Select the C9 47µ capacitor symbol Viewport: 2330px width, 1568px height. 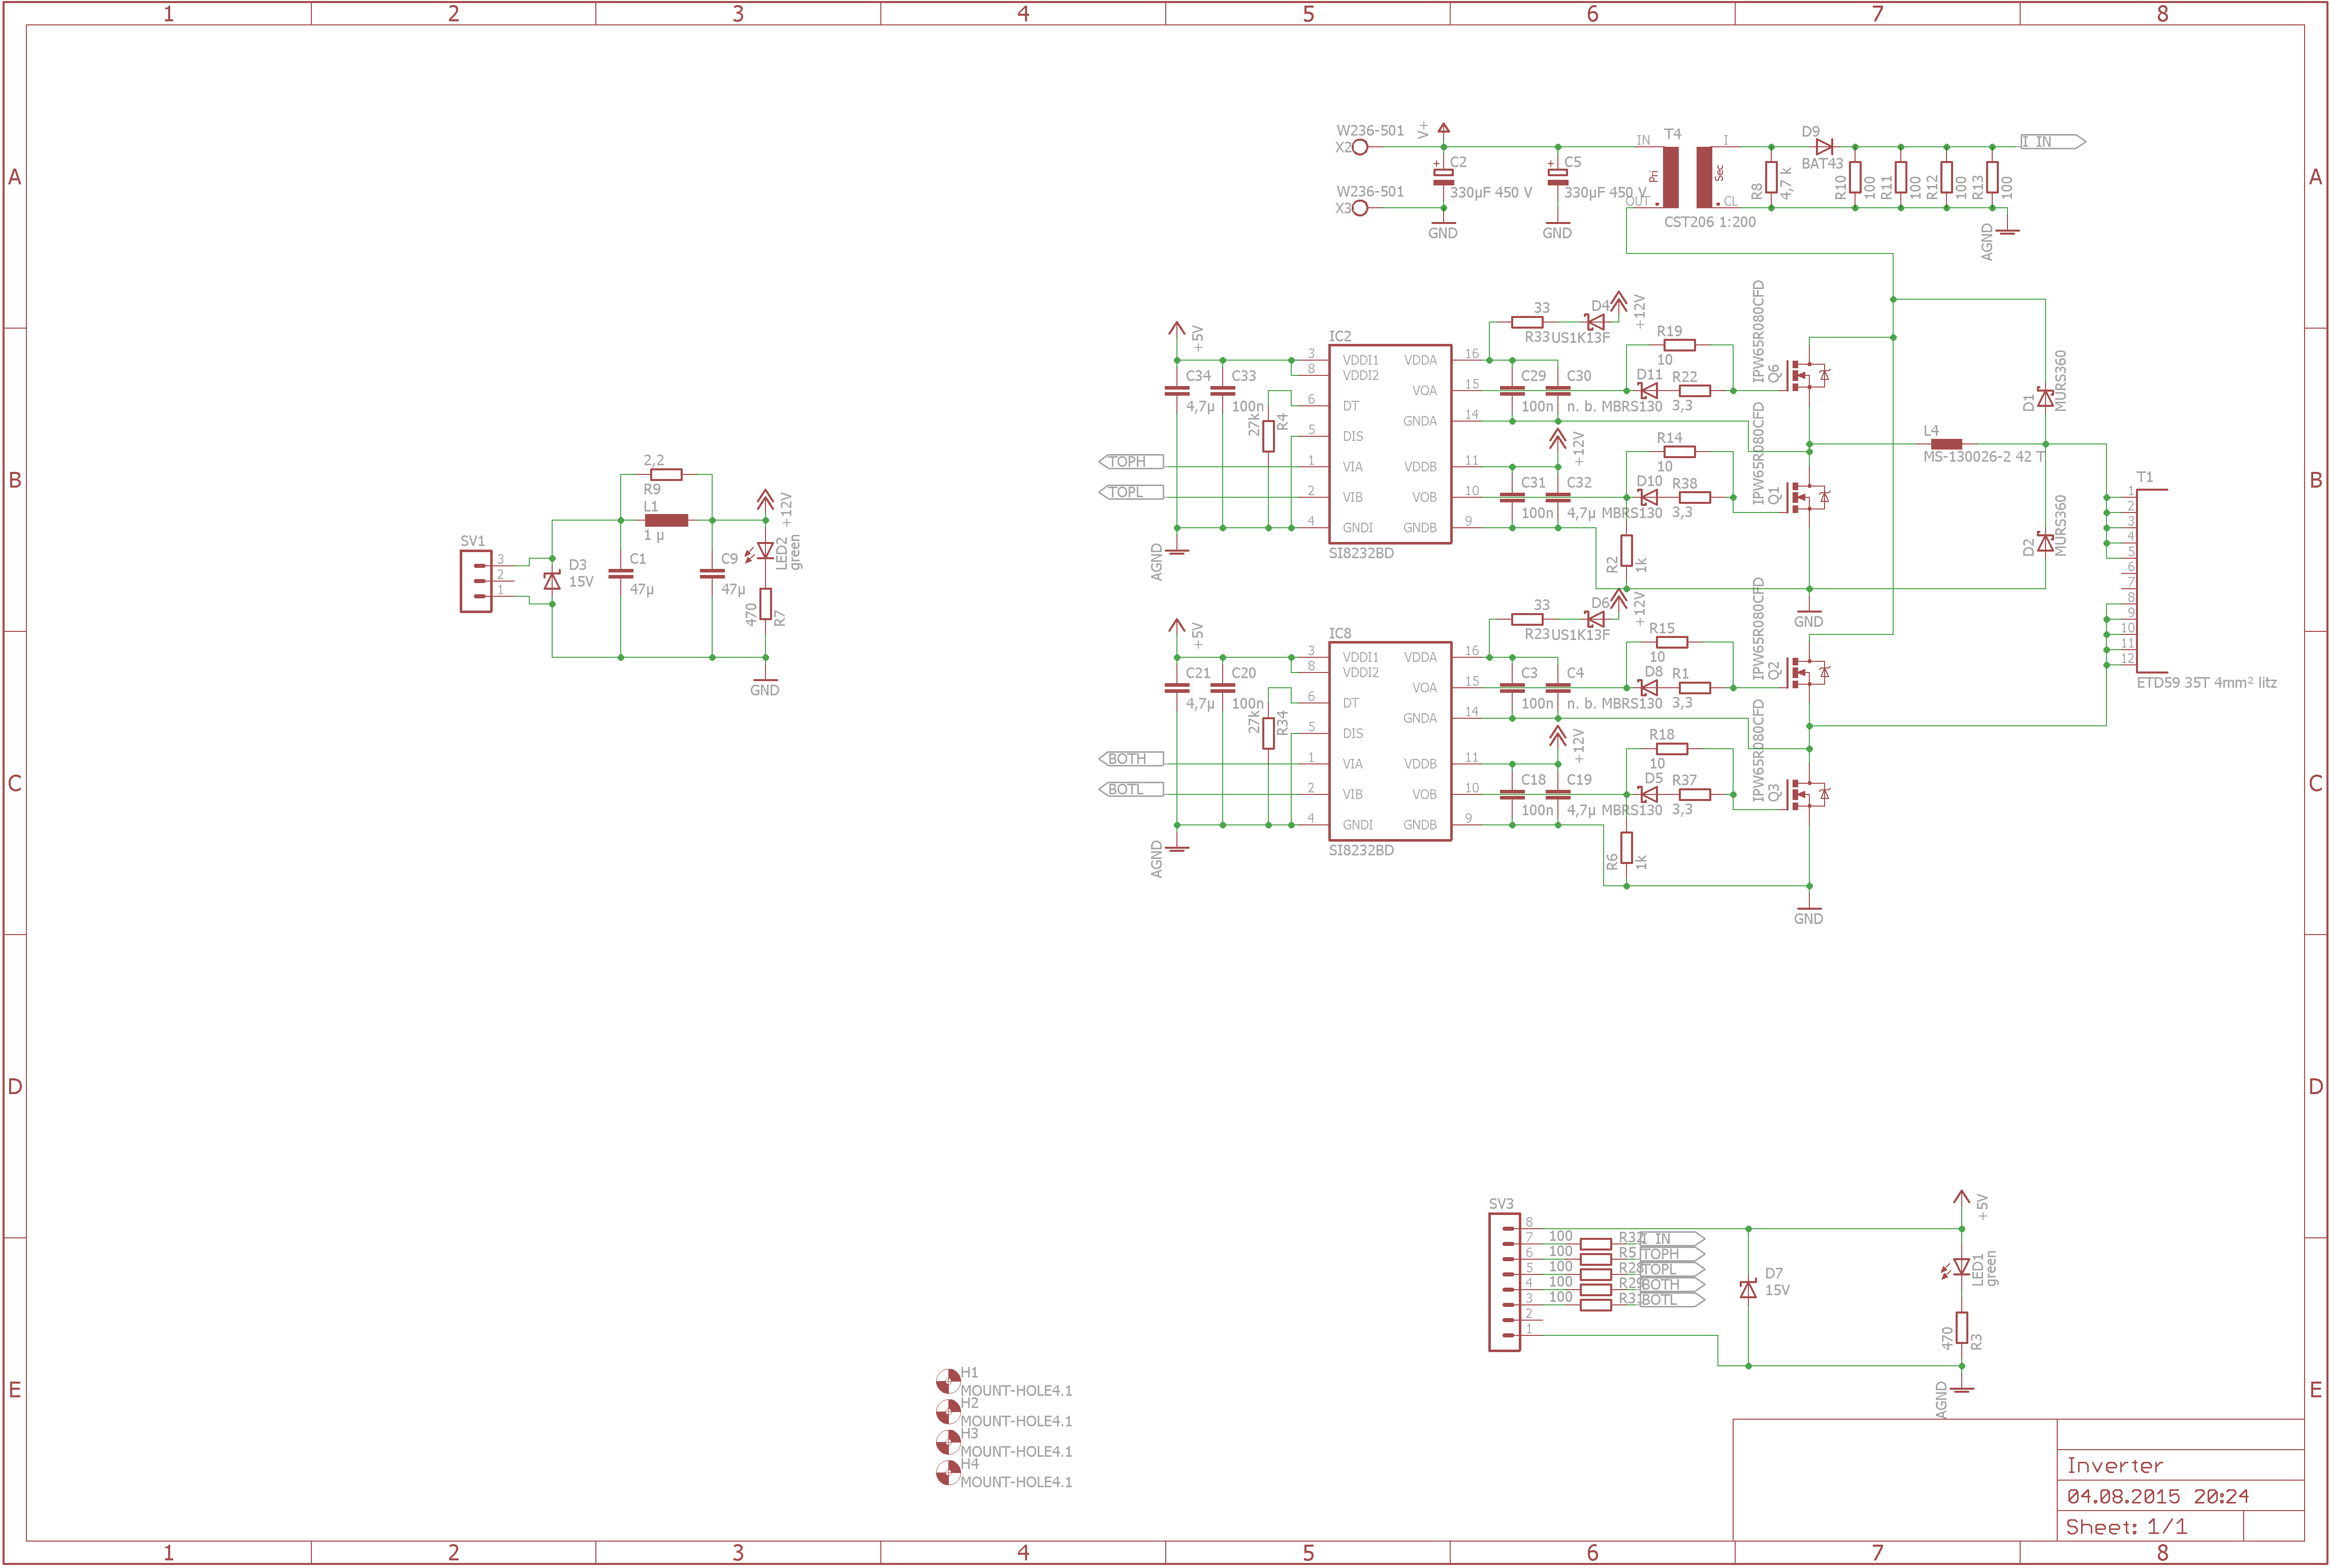(x=712, y=574)
